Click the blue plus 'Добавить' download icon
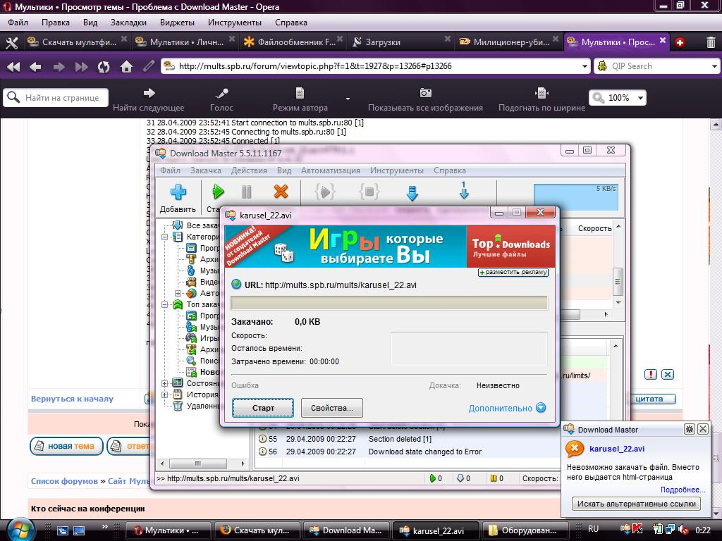This screenshot has width=722, height=541. tap(178, 192)
